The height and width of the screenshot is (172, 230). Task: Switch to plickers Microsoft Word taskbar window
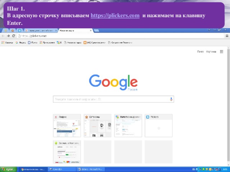click(x=91, y=169)
